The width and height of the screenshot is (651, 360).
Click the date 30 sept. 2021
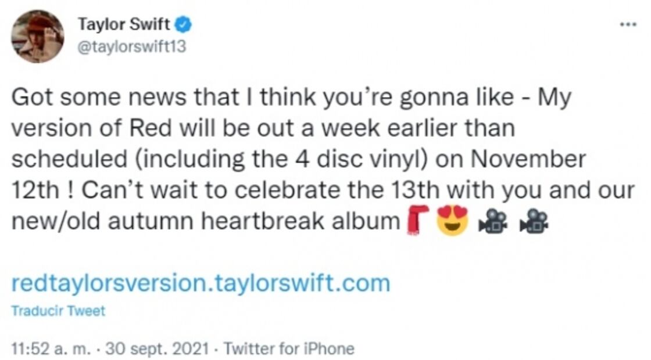(x=155, y=349)
